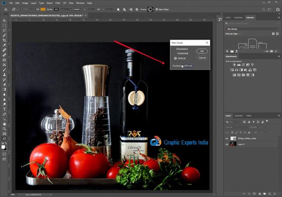Click the orange Fill color swatch

tap(43, 9)
